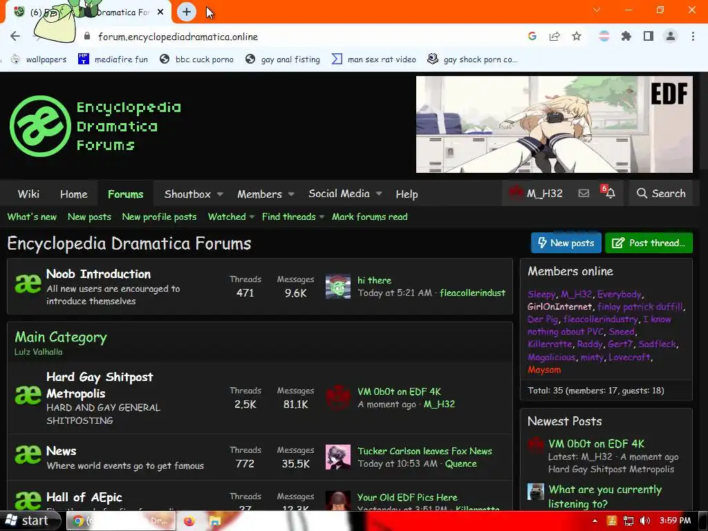
Task: Click the ae icon beside Noob Introduction
Action: 28,284
